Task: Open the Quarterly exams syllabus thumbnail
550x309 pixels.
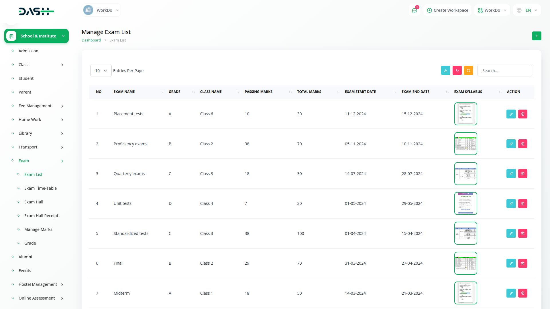Action: point(465,174)
